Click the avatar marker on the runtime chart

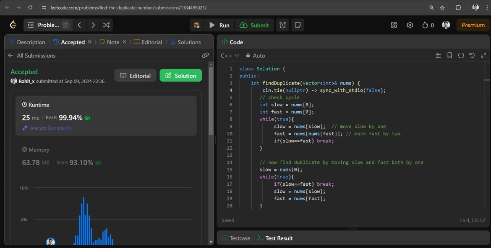tap(51, 241)
